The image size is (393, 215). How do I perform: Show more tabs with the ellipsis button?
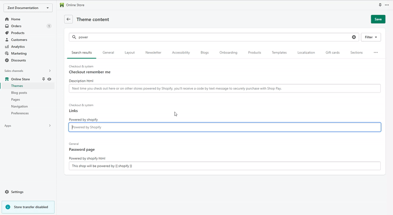[376, 52]
